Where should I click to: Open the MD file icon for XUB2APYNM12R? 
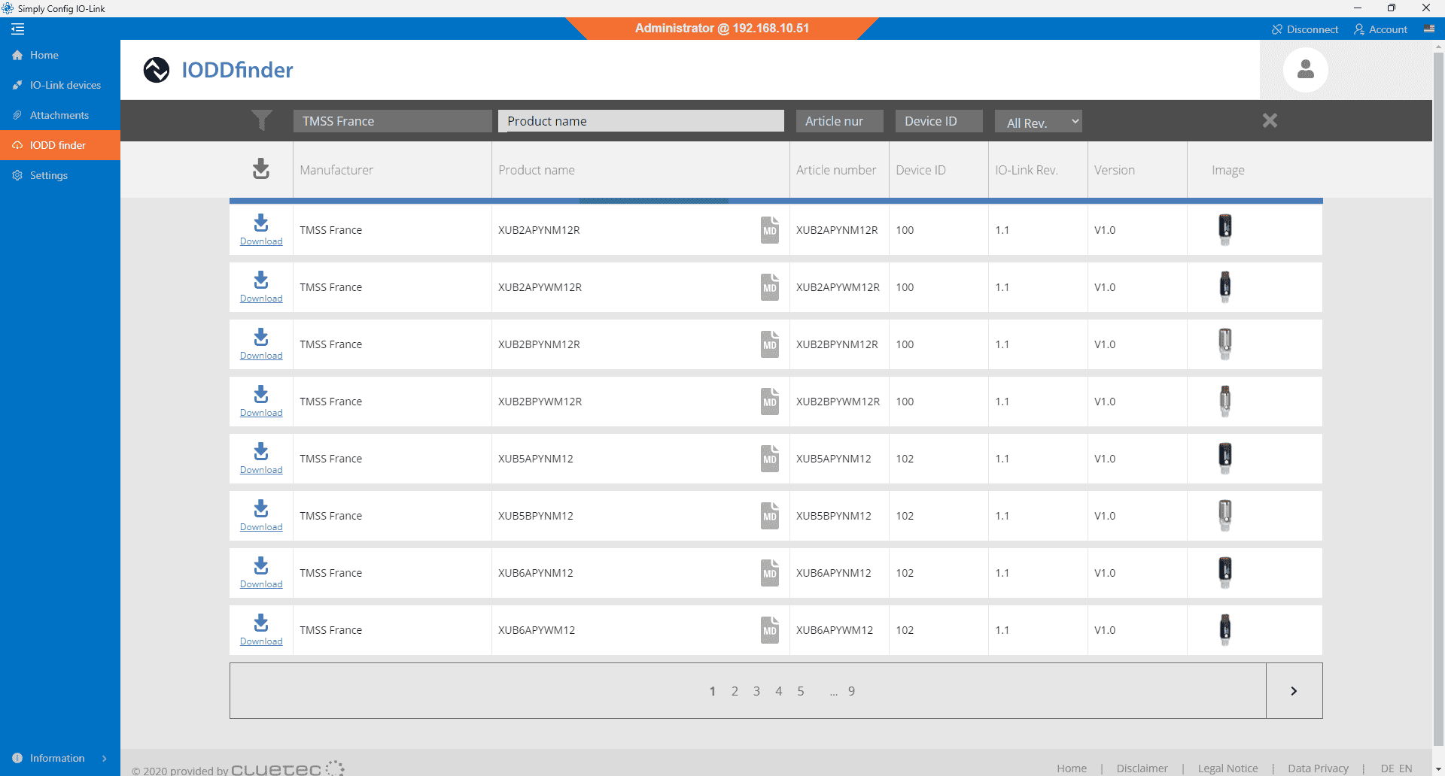coord(769,229)
